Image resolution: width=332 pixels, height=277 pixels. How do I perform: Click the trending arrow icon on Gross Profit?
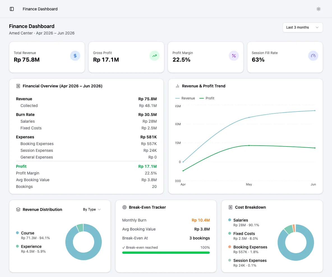pos(154,56)
